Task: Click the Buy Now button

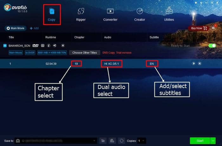Action: click(x=199, y=28)
